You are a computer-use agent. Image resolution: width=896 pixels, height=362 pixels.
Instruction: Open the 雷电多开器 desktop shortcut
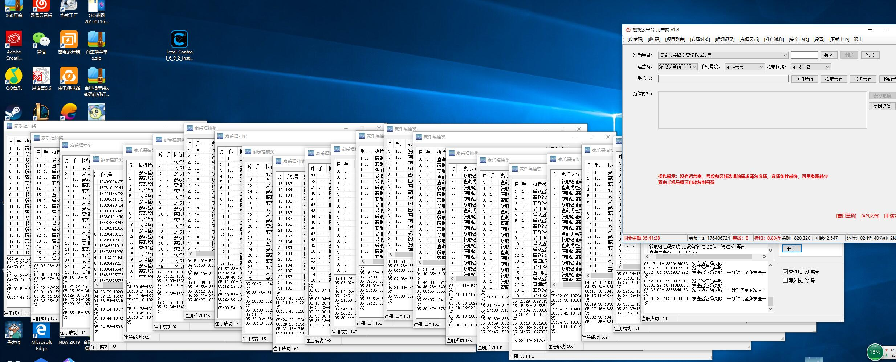coord(69,43)
